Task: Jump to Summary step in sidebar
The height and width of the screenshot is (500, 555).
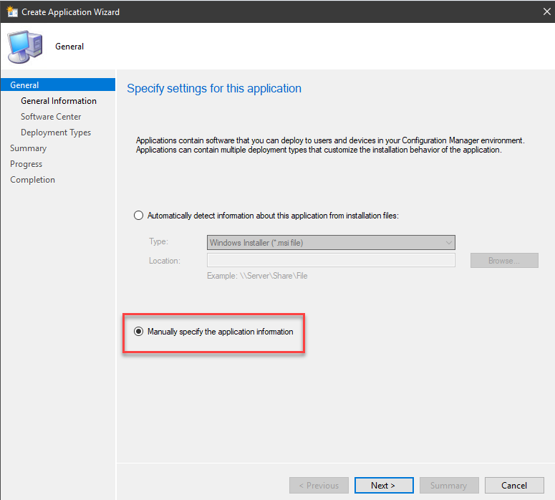Action: [x=28, y=148]
